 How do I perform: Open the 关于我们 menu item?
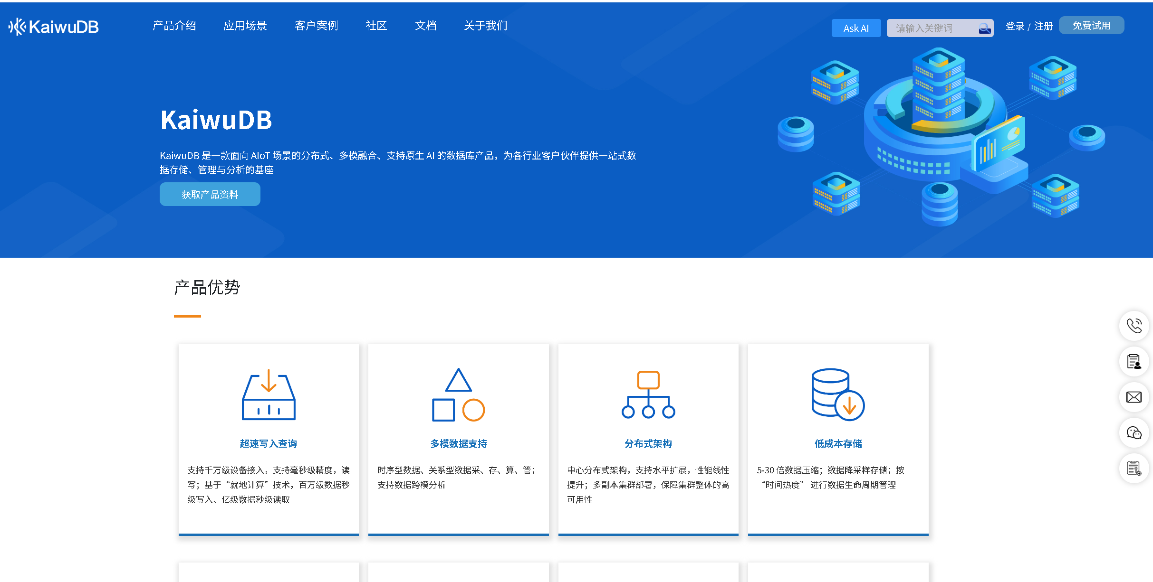486,26
